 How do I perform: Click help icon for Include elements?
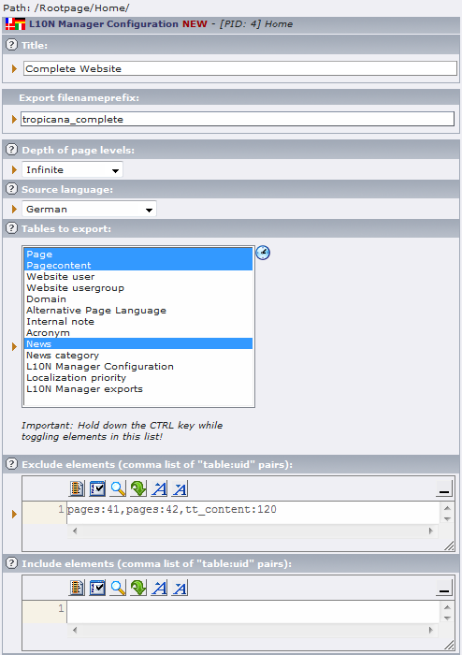12,563
